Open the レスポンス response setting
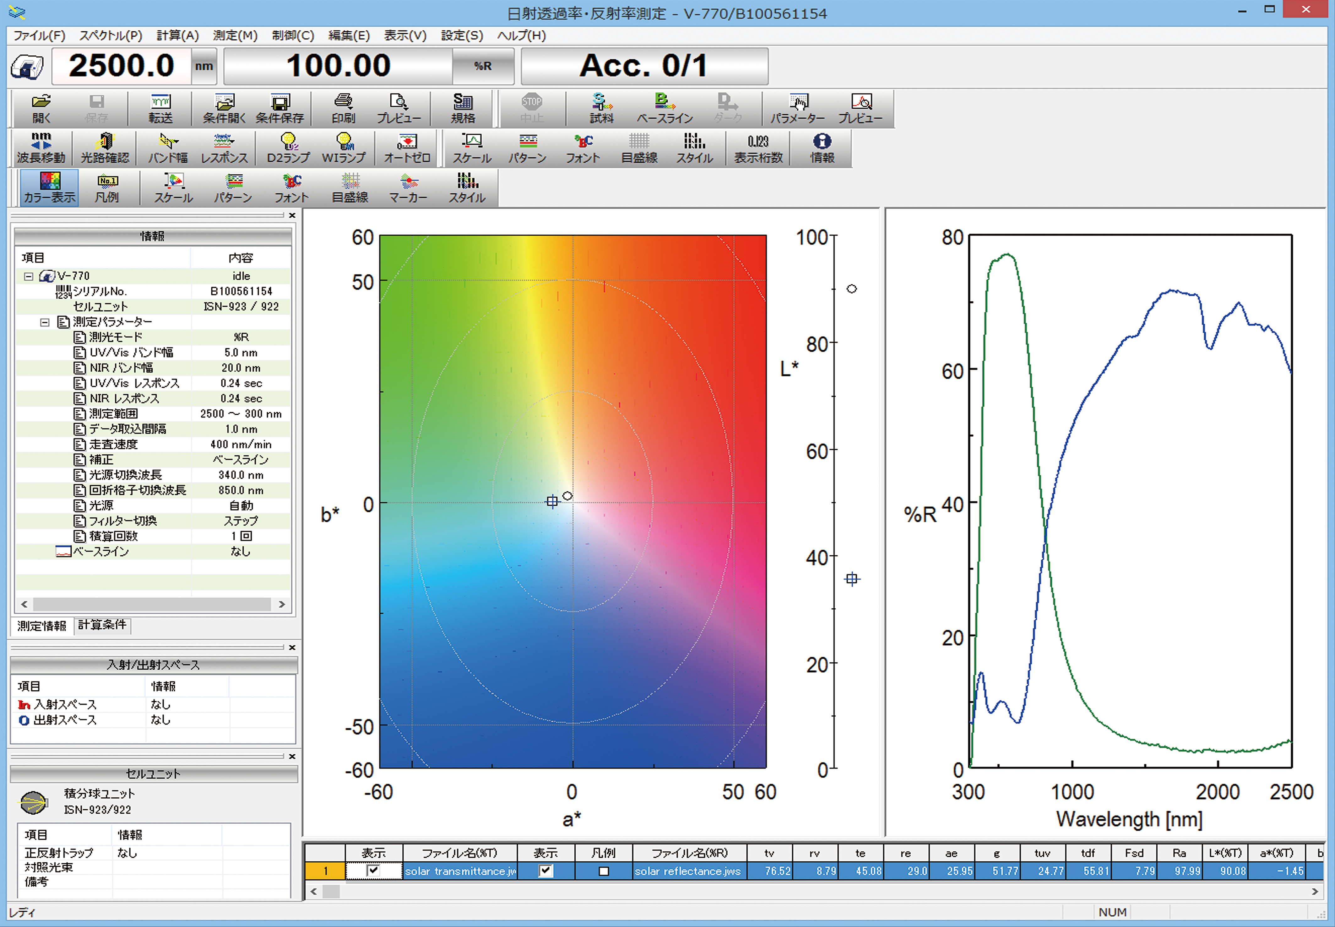The height and width of the screenshot is (927, 1335). pyautogui.click(x=224, y=148)
